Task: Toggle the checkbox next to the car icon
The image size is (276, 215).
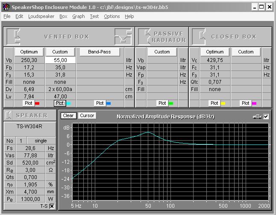Action: click(266, 116)
